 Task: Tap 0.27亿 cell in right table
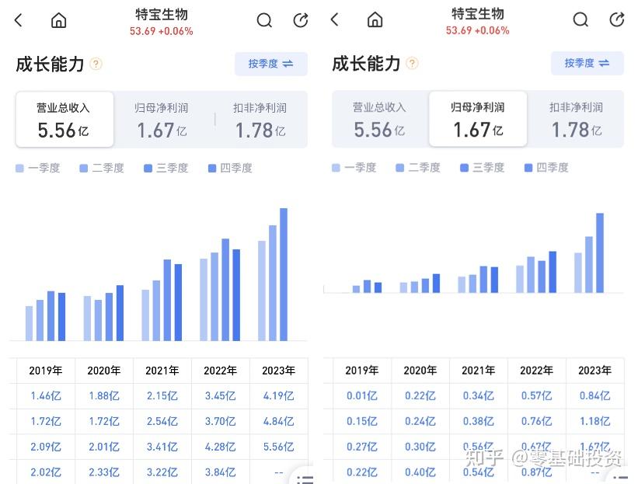pos(361,447)
